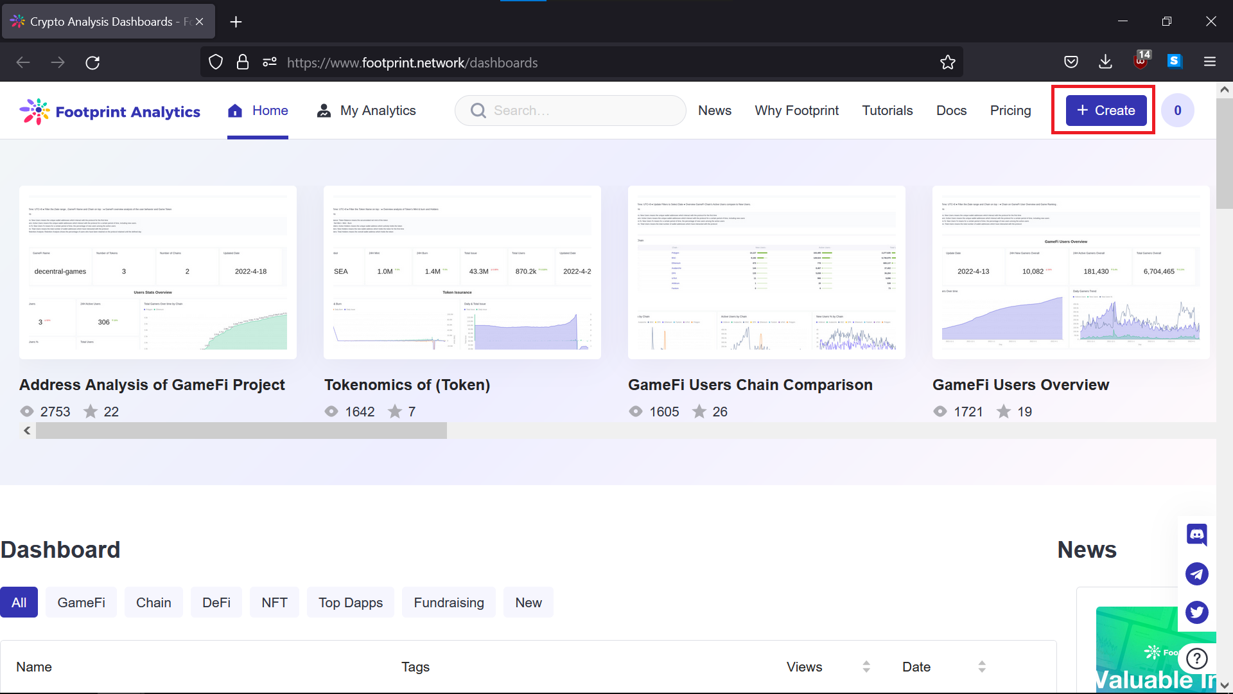Filter dashboards by New
The width and height of the screenshot is (1233, 694).
(529, 603)
